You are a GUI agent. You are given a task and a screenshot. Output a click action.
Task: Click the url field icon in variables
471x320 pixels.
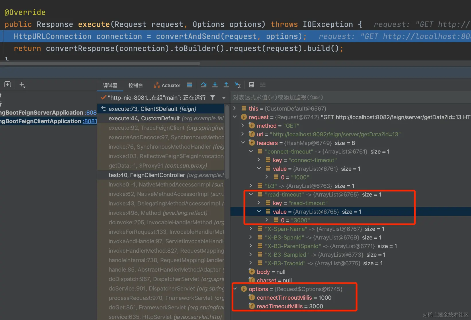tap(252, 134)
